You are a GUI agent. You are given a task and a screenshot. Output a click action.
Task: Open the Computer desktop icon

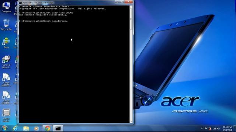pyautogui.click(x=6, y=7)
